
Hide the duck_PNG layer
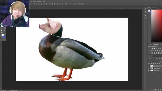[149, 68]
